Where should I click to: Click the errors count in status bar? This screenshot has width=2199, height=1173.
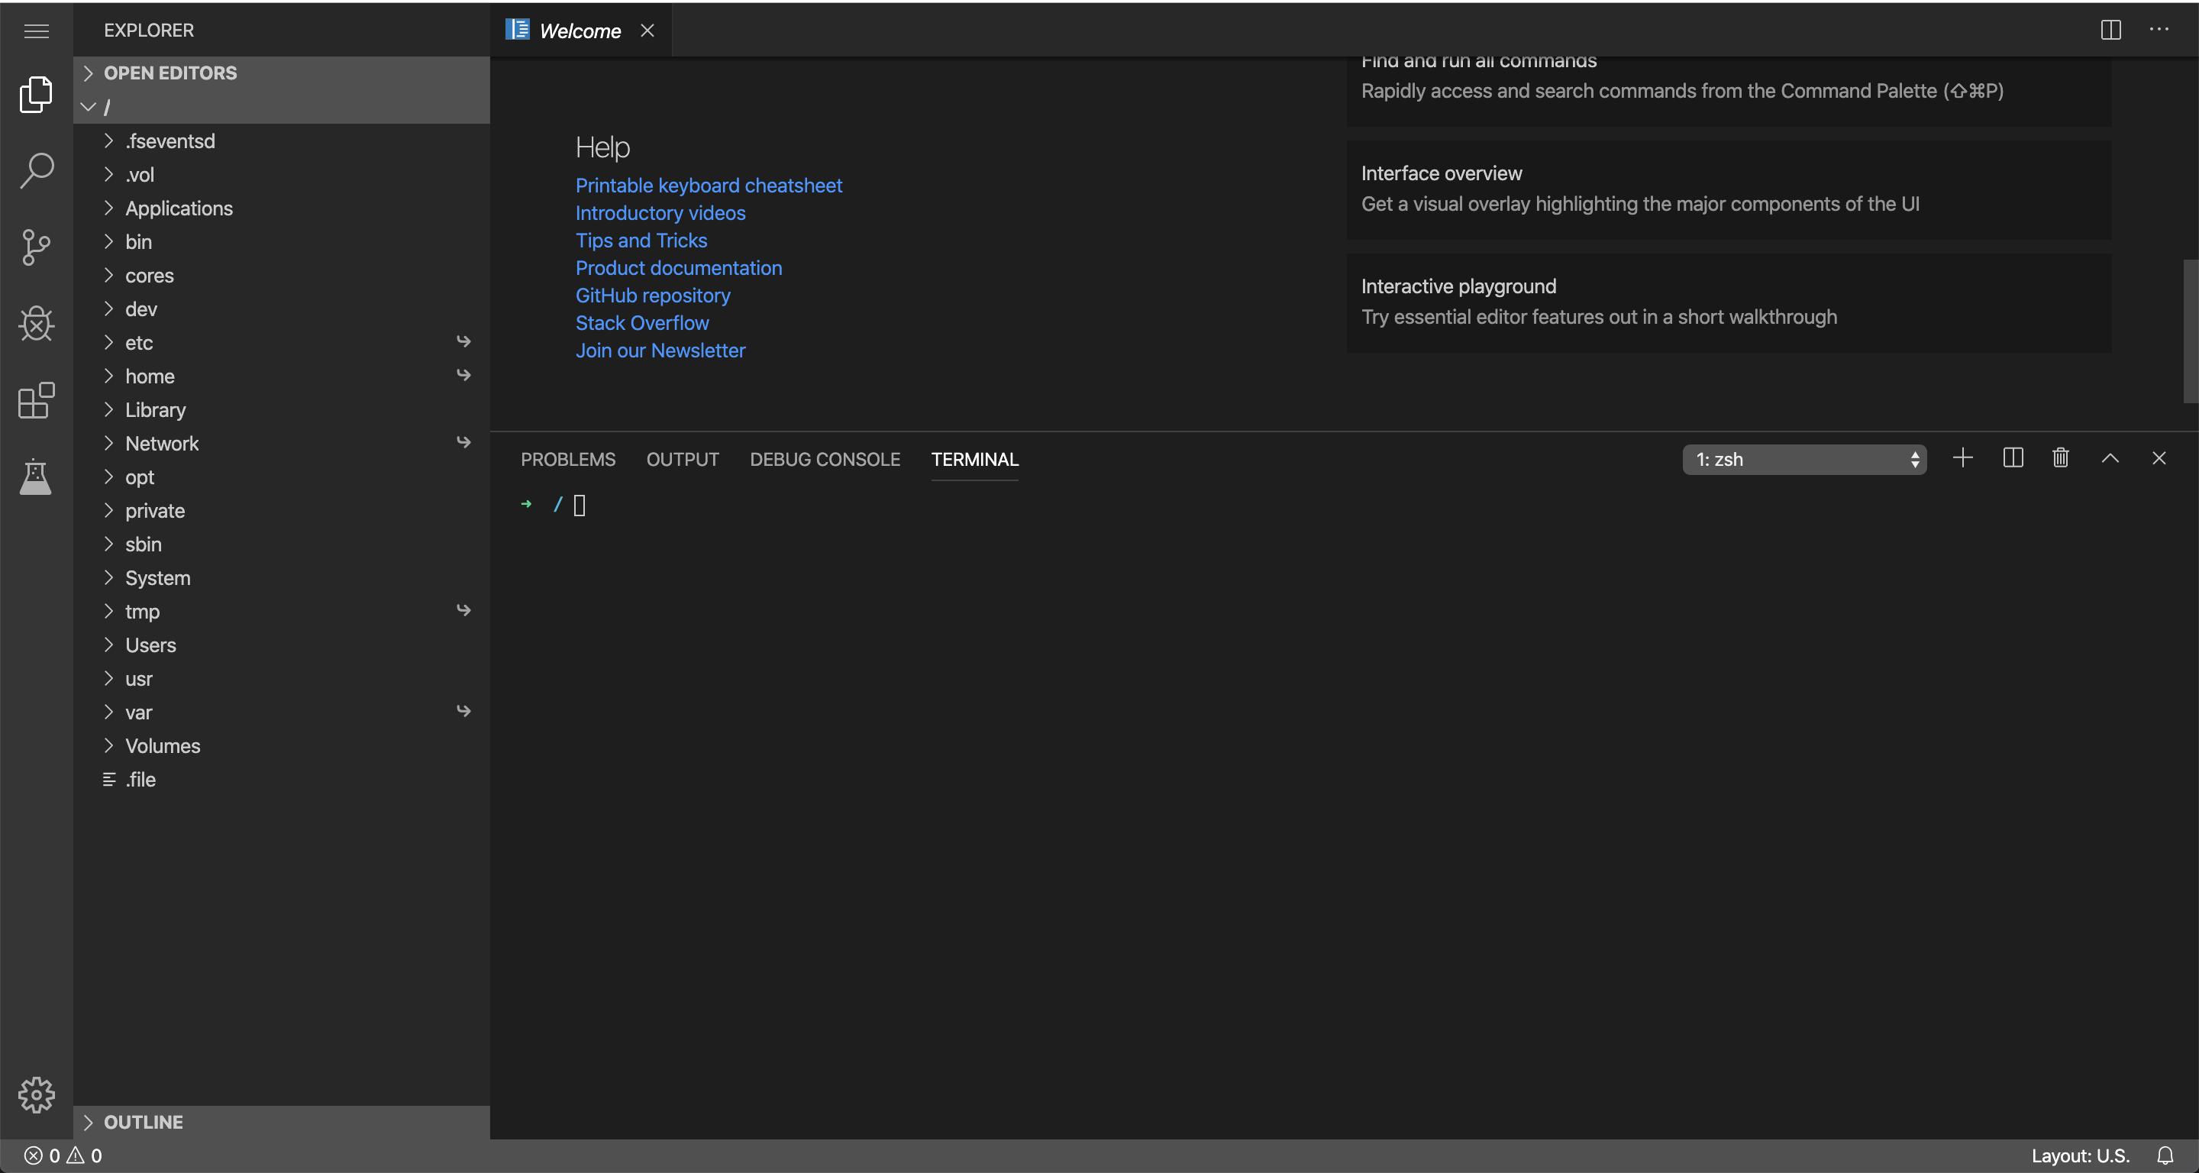(x=43, y=1156)
